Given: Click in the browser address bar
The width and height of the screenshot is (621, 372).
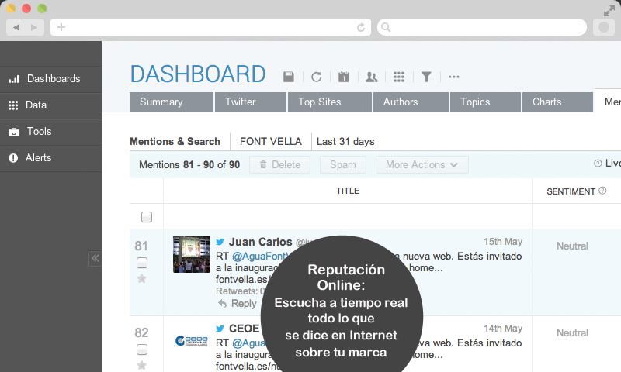Looking at the screenshot, I should [210, 27].
